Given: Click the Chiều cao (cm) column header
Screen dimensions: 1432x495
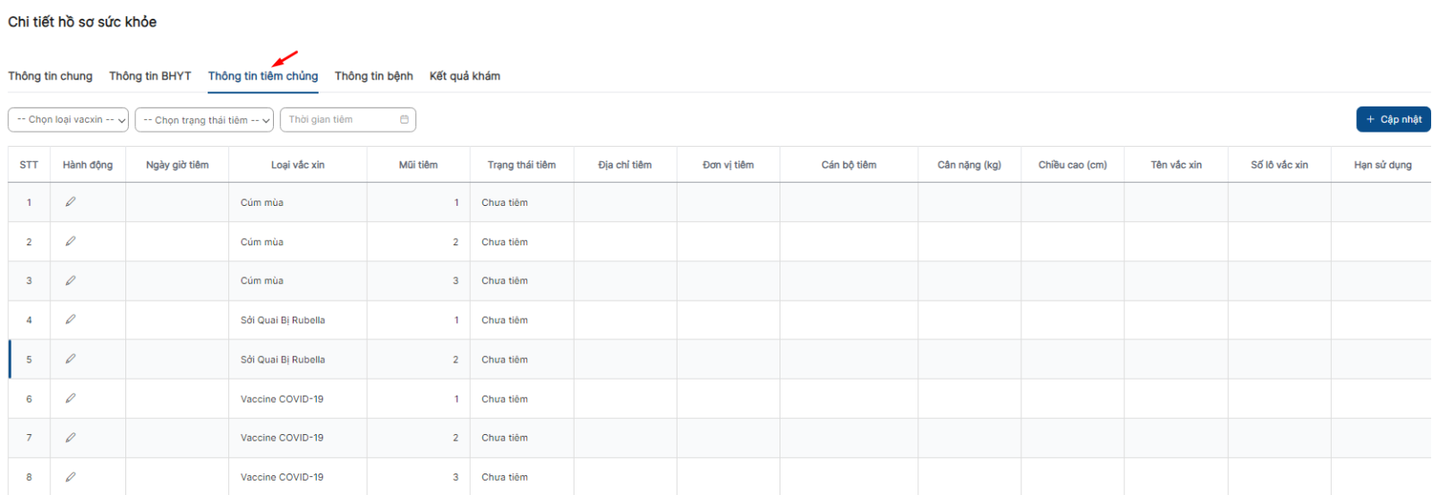Looking at the screenshot, I should coord(1072,165).
